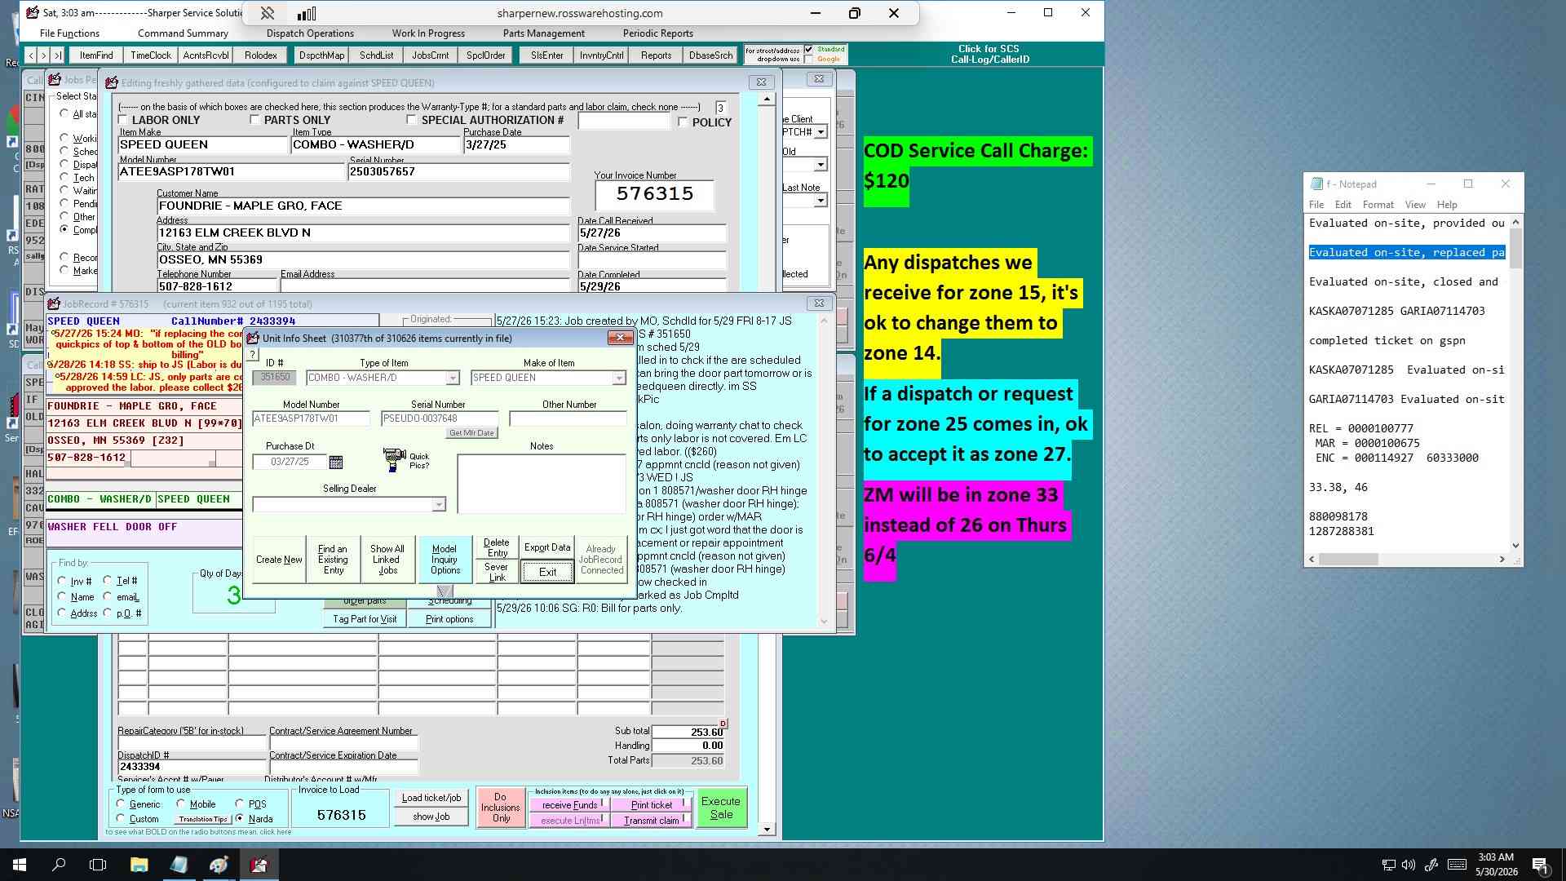Click the skip-to-last navigation arrow button

(x=57, y=55)
